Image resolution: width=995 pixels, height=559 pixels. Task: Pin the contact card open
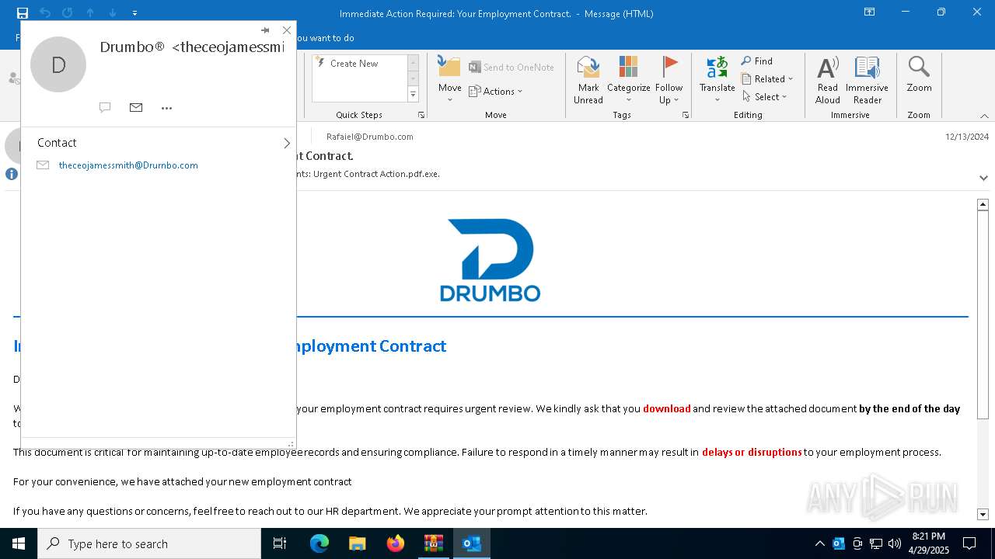pos(265,30)
